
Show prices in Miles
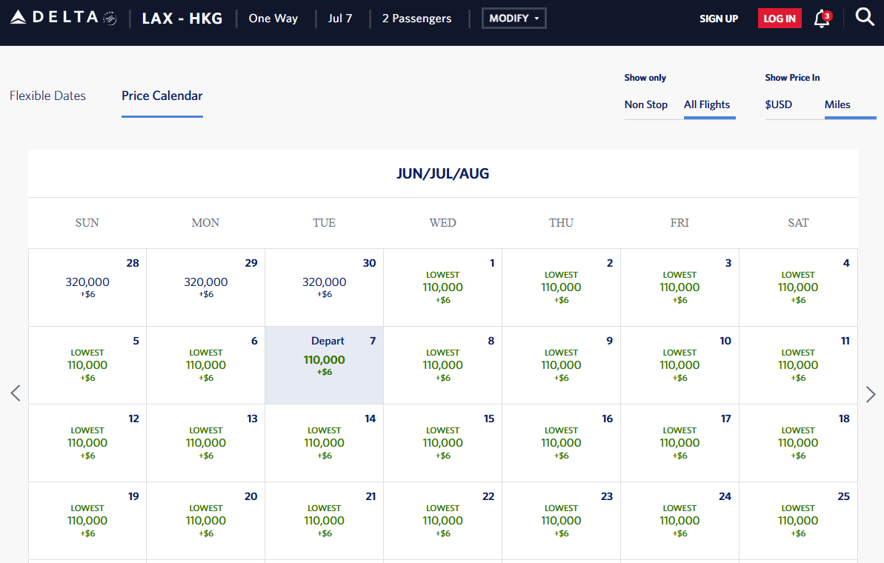coord(837,105)
